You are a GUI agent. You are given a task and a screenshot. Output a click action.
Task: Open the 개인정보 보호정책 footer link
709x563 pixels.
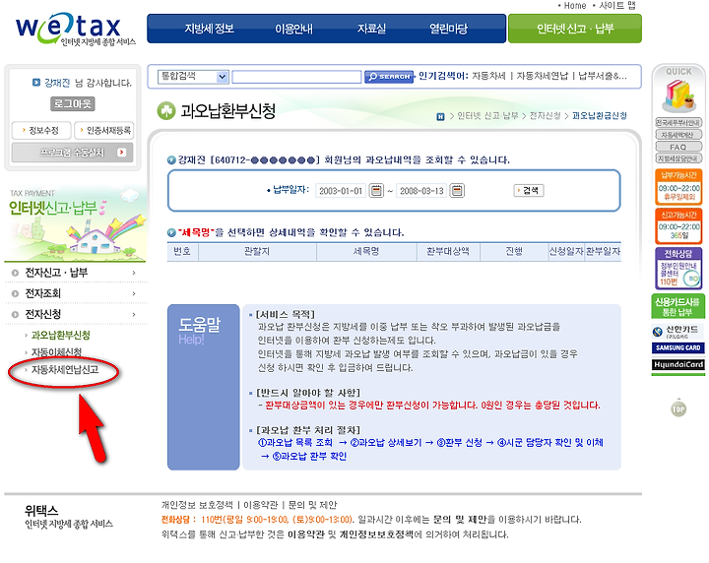(x=197, y=505)
